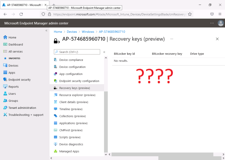The height and width of the screenshot is (160, 225).
Task: Collapse the left navigation sidebar
Action: [x=46, y=31]
